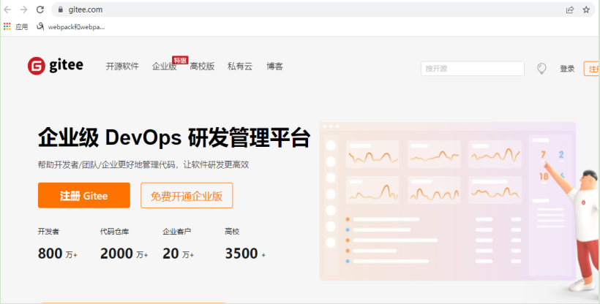600x304 pixels.
Task: Open the 应用 apps grid icon
Action: pyautogui.click(x=7, y=26)
